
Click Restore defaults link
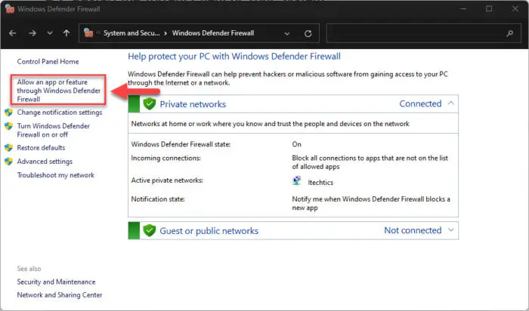pyautogui.click(x=41, y=148)
